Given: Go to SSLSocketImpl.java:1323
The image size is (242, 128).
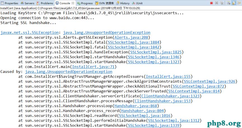Looking at the screenshot, I should coord(154,62).
